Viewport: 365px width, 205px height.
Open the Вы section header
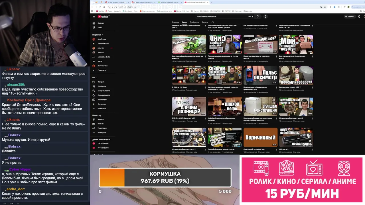click(x=95, y=77)
